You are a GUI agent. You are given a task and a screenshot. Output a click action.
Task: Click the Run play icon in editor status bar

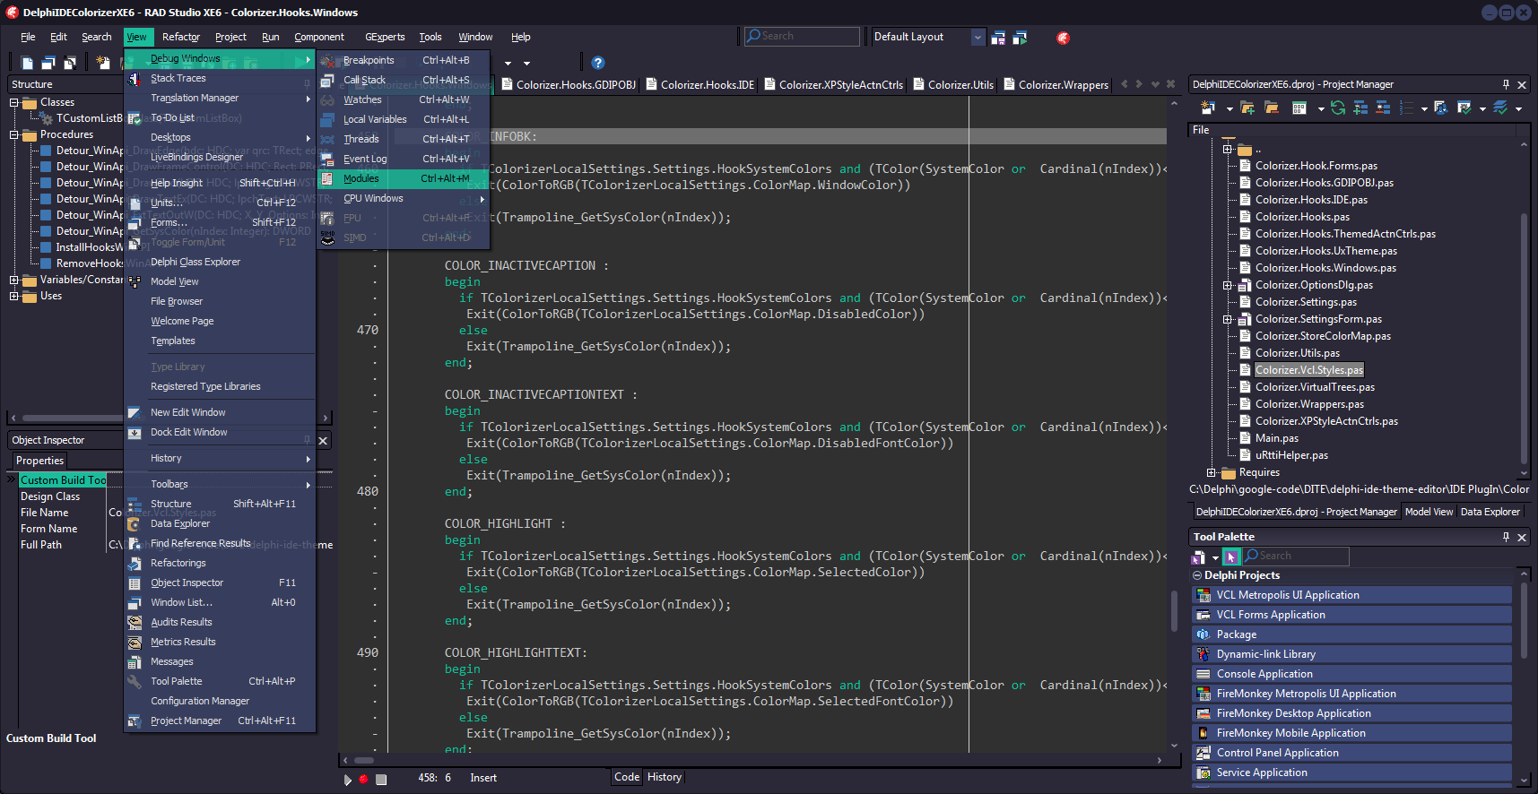(x=348, y=779)
